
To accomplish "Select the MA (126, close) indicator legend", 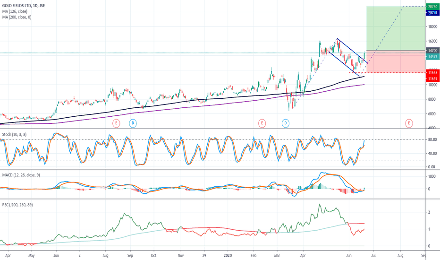I will click(x=15, y=11).
